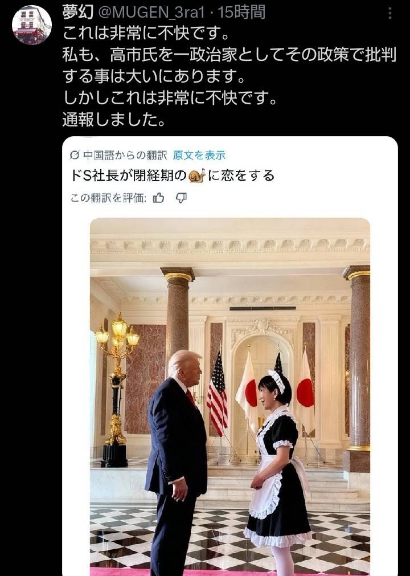This screenshot has height=576, width=410.
Task: Rate the translation with thumbs up
Action: click(158, 198)
